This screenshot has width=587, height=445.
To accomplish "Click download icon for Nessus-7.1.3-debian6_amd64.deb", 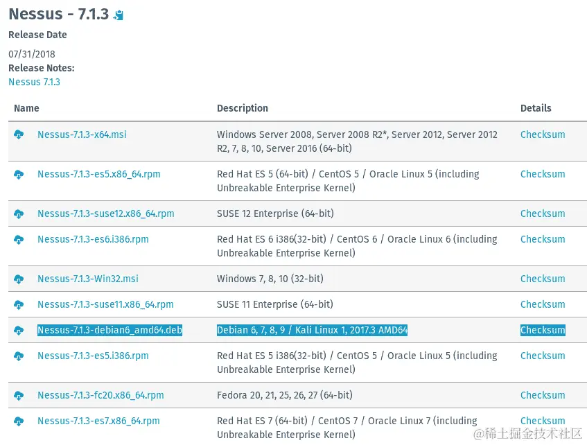I will pos(19,331).
